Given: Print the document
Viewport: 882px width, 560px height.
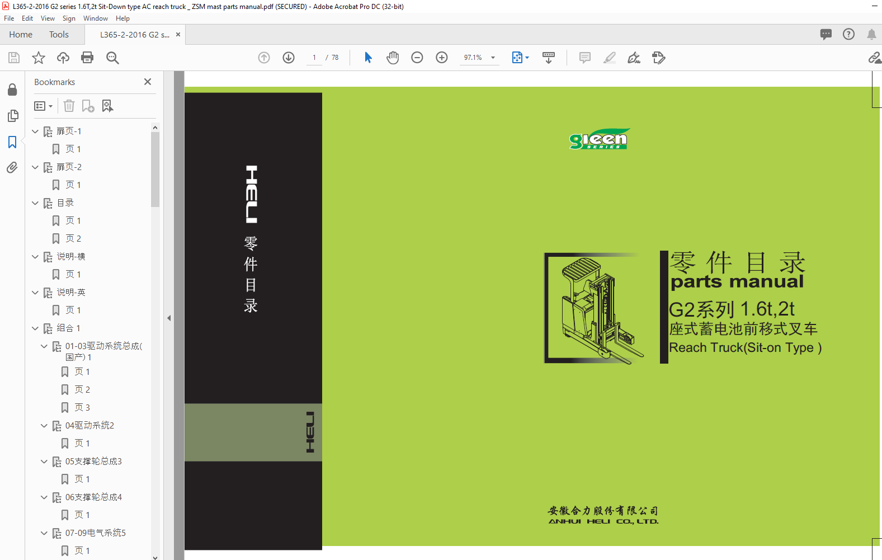Looking at the screenshot, I should (x=87, y=58).
